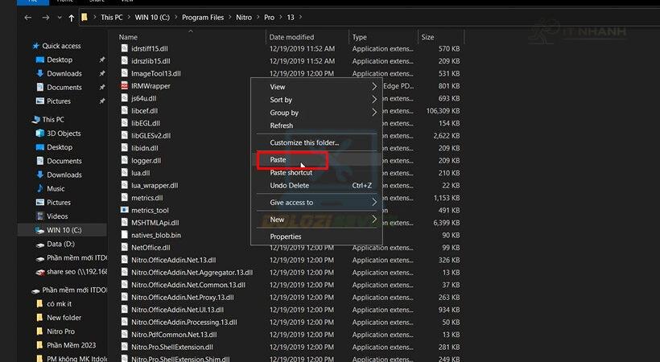Open the IRMWrapper PDF file icon
Image resolution: width=660 pixels, height=362 pixels.
click(124, 85)
